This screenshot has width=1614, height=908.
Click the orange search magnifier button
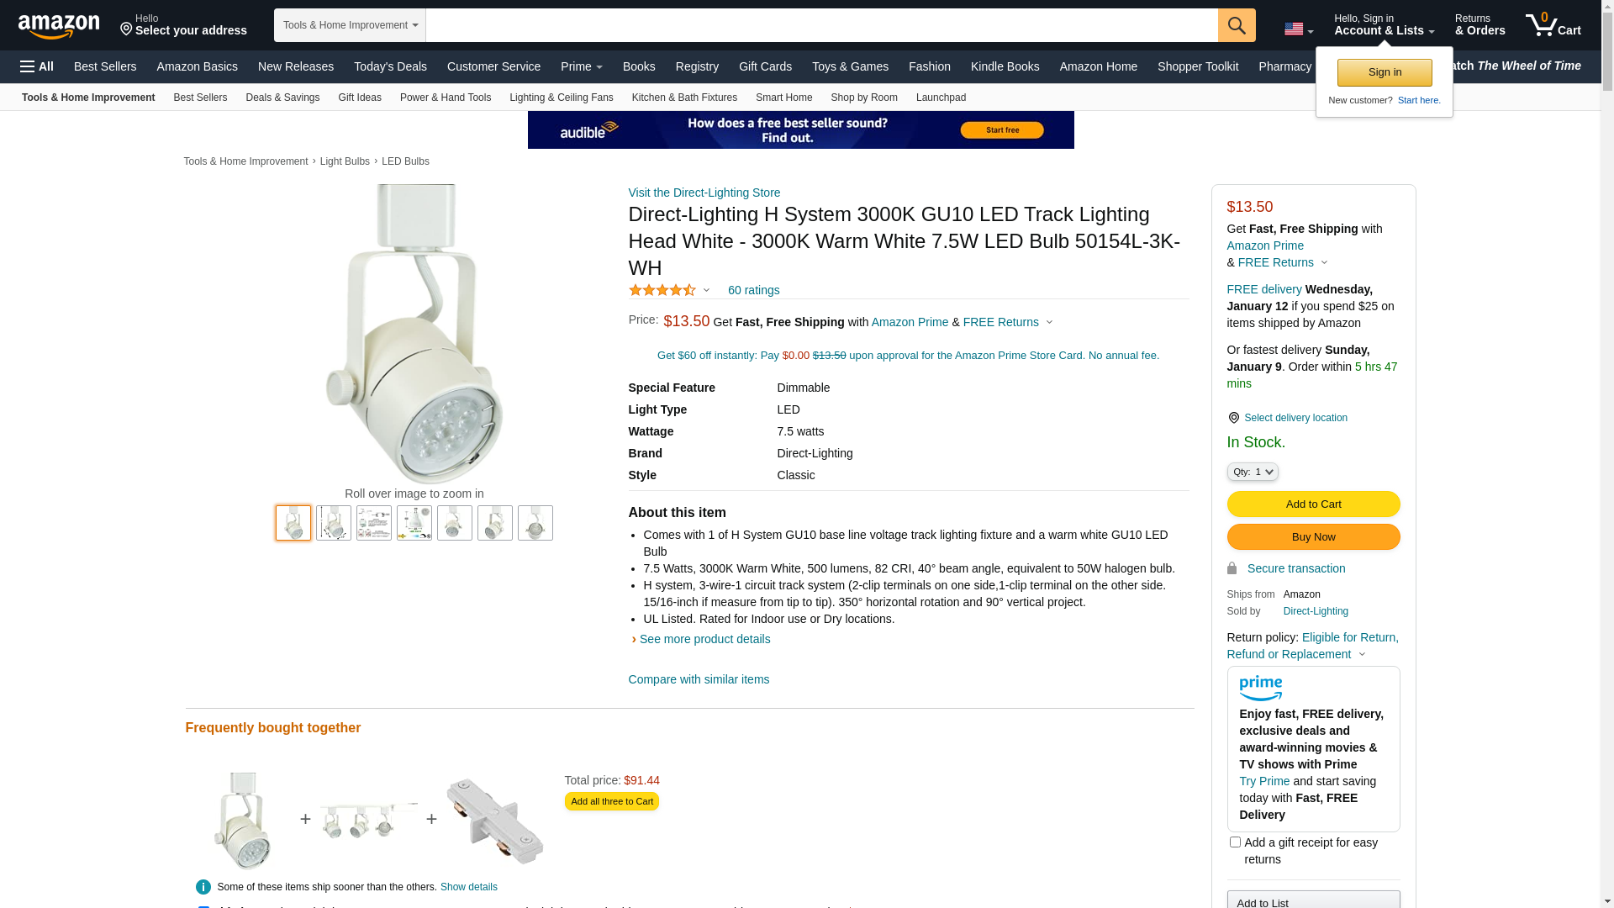point(1236,25)
